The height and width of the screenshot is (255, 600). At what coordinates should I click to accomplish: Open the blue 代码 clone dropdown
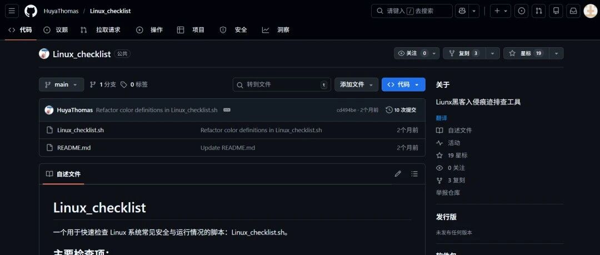click(x=403, y=84)
